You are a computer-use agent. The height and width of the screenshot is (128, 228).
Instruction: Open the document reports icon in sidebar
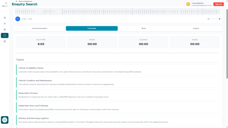[5, 41]
